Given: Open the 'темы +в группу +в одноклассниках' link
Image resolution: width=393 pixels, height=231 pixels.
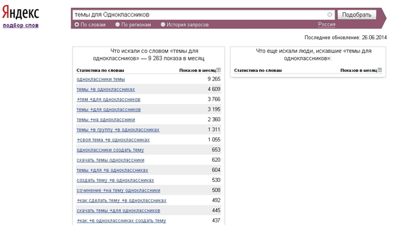Looking at the screenshot, I should pyautogui.click(x=118, y=129).
